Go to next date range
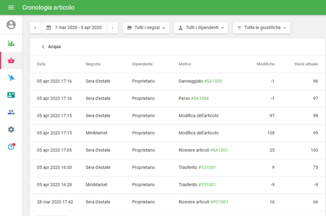Image resolution: width=326 pixels, height=216 pixels. click(112, 28)
